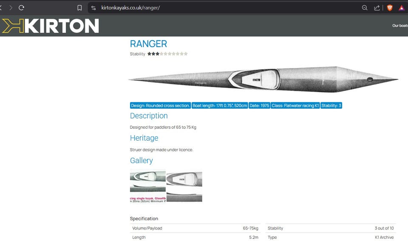Screen dimensions: 408x241
Task: Open the first gallery thumbnail with pink caption
Action: 148,186
